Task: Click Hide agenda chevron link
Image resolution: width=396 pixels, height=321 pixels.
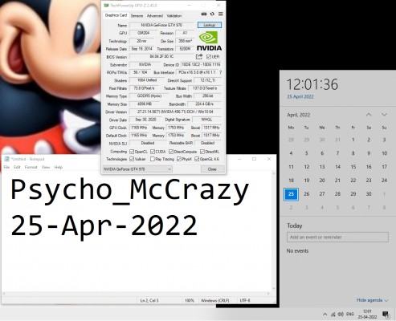Action: pyautogui.click(x=372, y=300)
